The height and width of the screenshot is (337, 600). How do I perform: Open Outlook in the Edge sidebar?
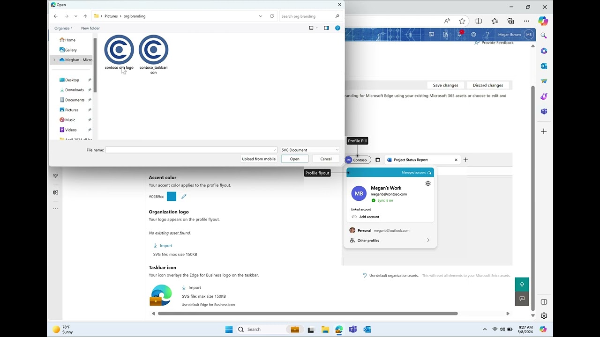tap(544, 66)
